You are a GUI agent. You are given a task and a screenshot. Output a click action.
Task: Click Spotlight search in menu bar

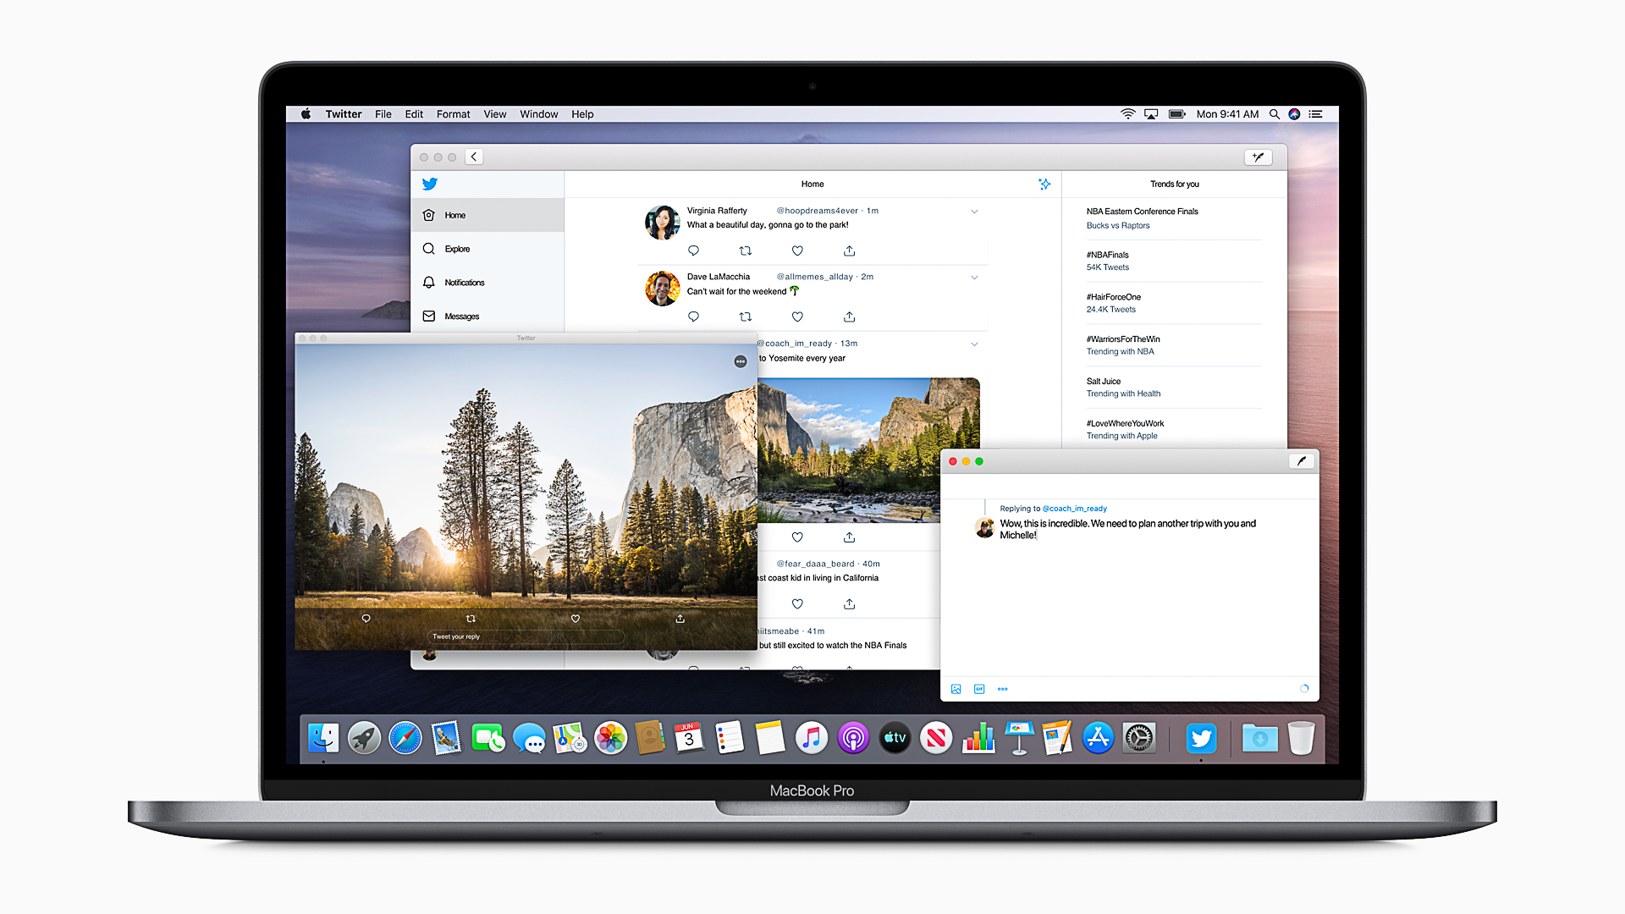1274,114
